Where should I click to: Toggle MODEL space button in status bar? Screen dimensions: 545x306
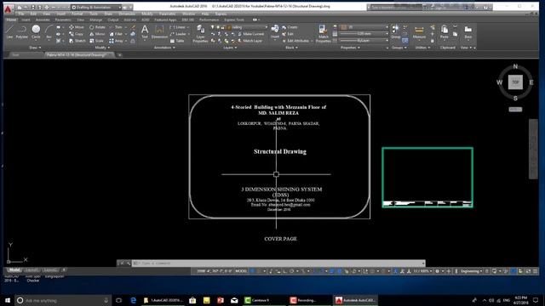click(x=241, y=271)
